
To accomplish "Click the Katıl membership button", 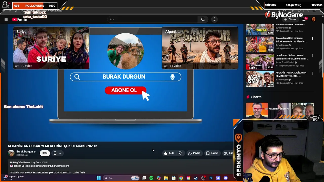I will (x=45, y=153).
